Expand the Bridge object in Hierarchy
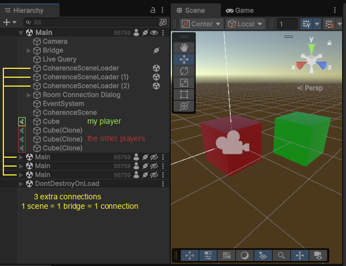The width and height of the screenshot is (346, 266). pyautogui.click(x=29, y=51)
